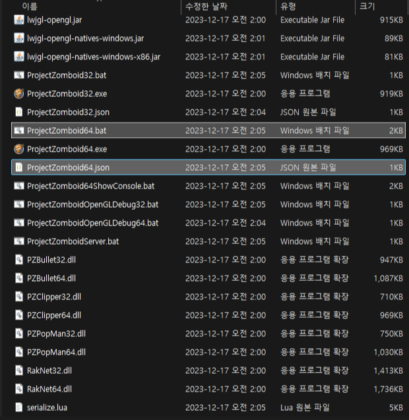Image resolution: width=409 pixels, height=420 pixels.
Task: Click the ProjectZomboid64.bat batch file icon
Action: 19,131
